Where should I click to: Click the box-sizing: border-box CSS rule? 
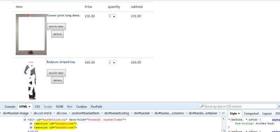[x=255, y=123]
